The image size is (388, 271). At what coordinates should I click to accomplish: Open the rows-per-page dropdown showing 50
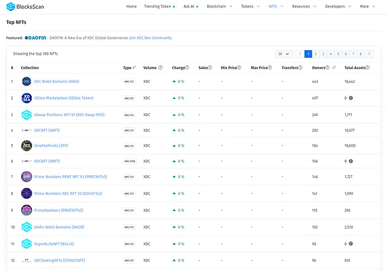[x=283, y=54]
